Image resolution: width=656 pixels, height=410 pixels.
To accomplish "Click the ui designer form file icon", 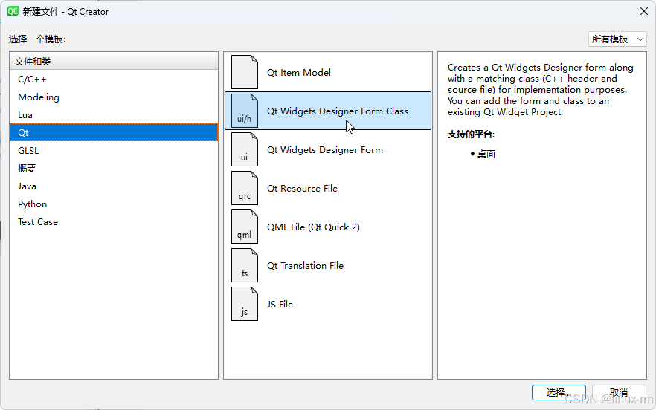I will (244, 149).
